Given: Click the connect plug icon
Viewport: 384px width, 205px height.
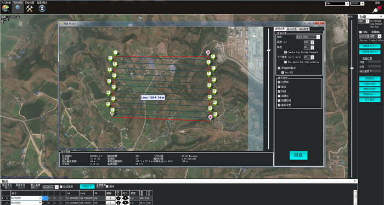Looking at the screenshot, I should click(376, 9).
